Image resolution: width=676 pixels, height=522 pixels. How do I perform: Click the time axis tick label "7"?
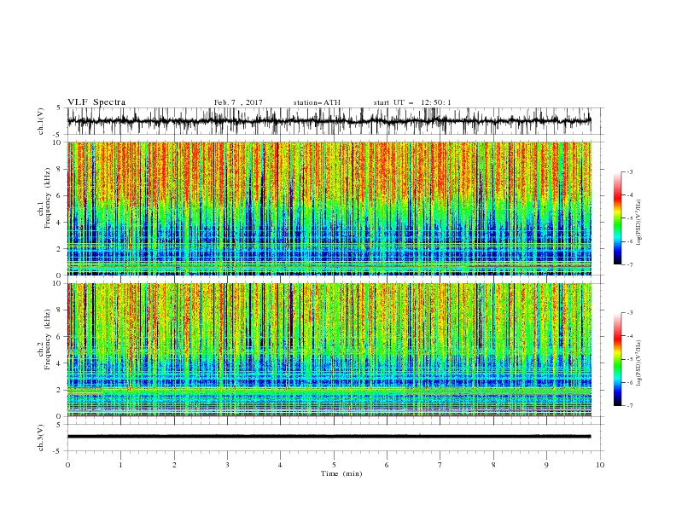pos(440,465)
